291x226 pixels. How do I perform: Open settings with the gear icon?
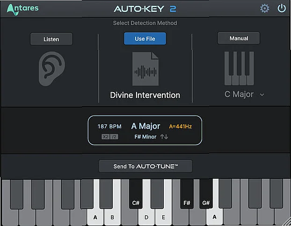(264, 8)
